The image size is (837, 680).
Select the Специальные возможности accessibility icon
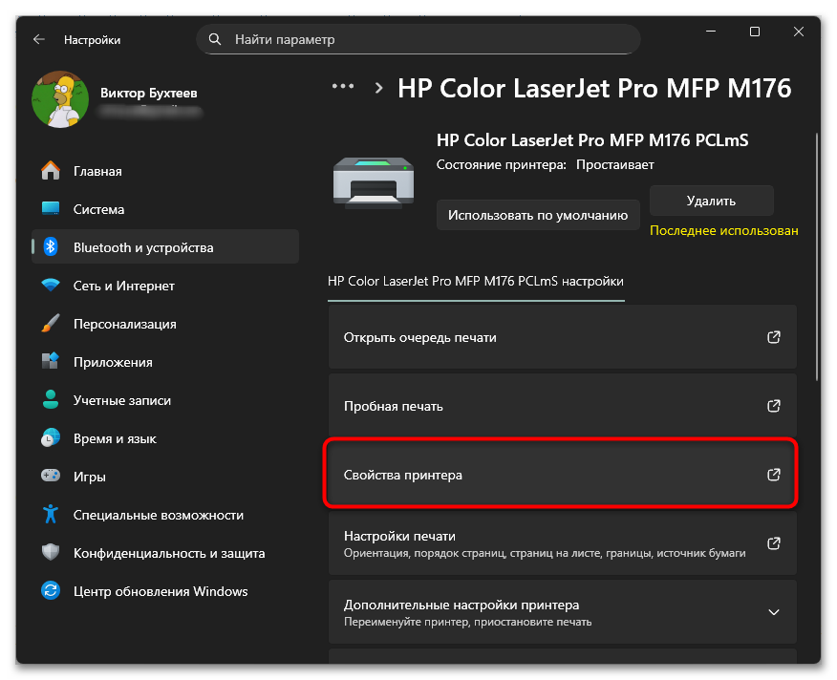coord(51,514)
